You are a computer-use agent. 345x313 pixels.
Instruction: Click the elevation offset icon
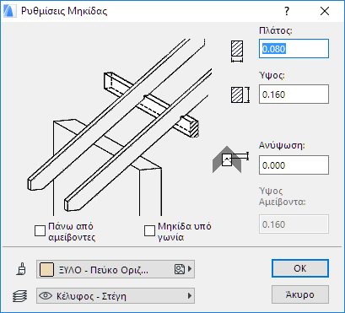point(230,159)
